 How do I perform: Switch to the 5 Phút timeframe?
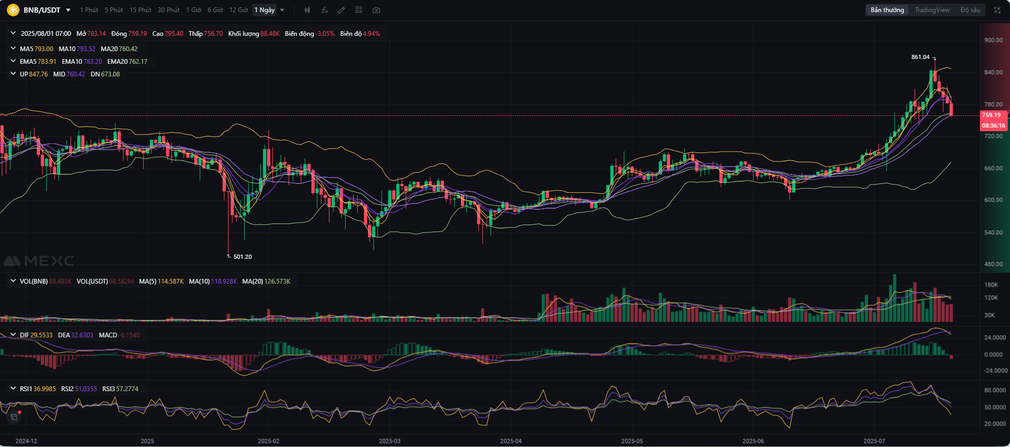coord(114,10)
